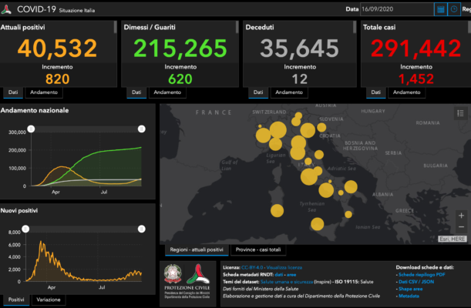
Task: Open the Dati CSV / JSON link
Action: click(x=416, y=282)
